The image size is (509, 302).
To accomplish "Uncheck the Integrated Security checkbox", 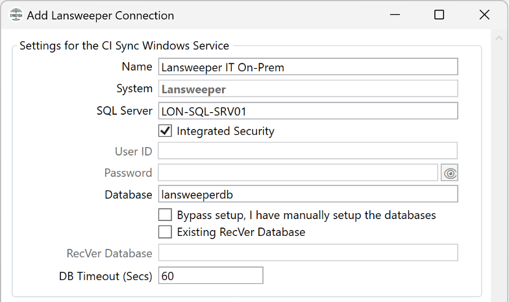I will click(165, 131).
